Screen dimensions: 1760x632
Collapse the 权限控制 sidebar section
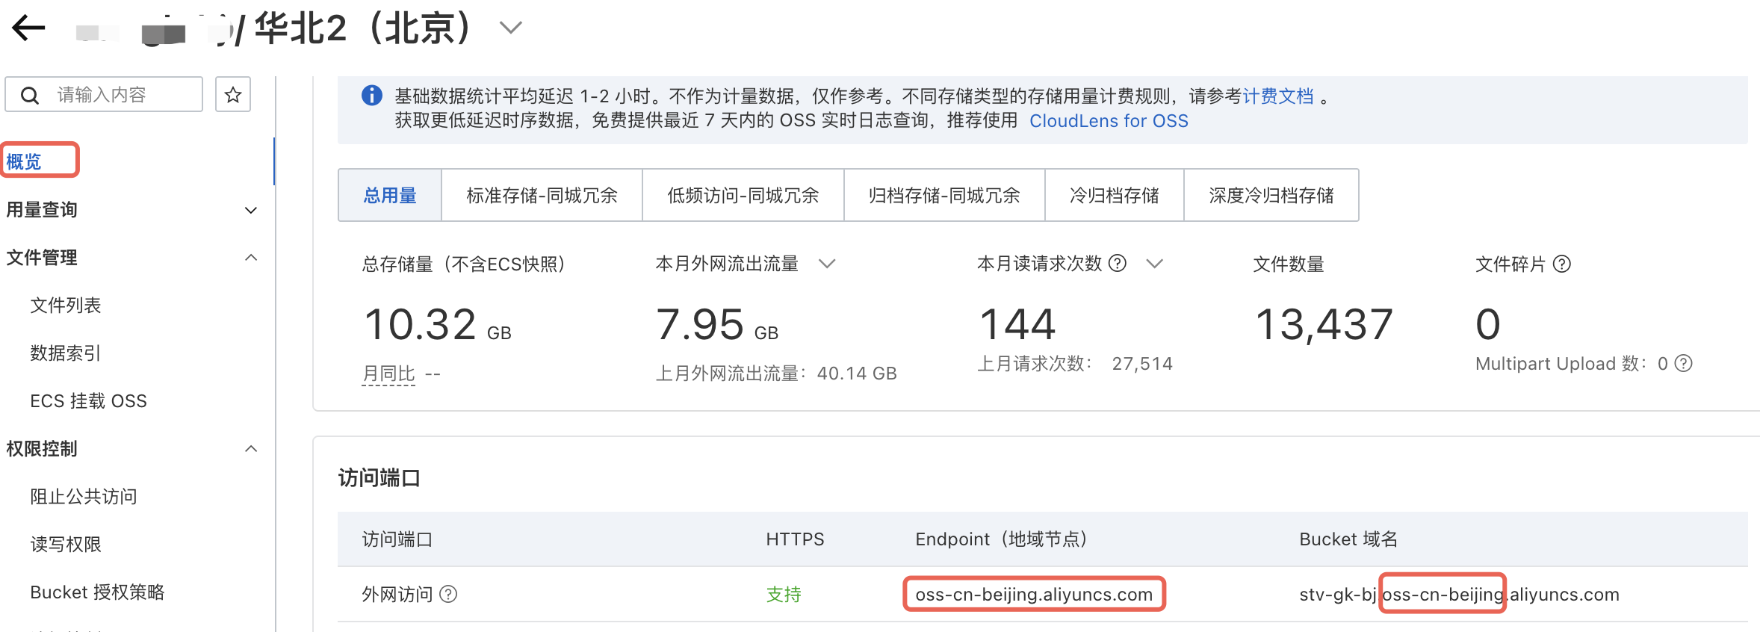251,449
